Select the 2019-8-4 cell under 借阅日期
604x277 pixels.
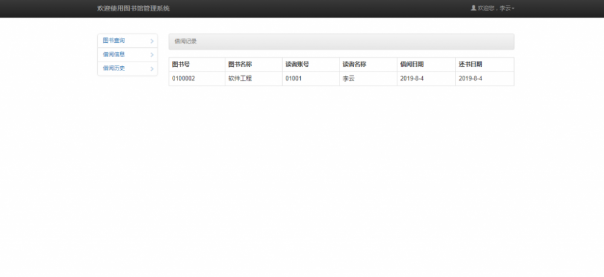pos(426,79)
